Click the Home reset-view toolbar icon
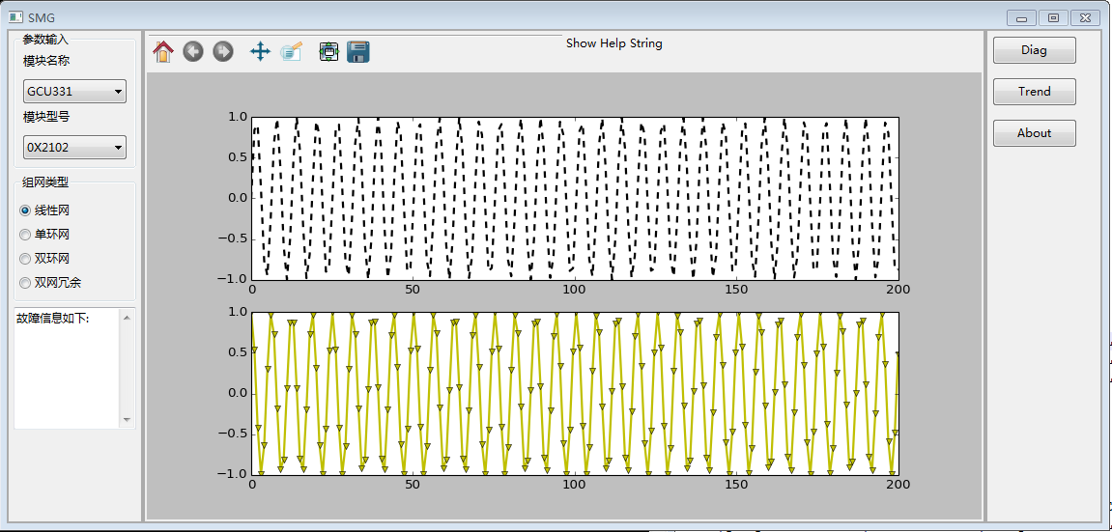The height and width of the screenshot is (532, 1112). (163, 52)
